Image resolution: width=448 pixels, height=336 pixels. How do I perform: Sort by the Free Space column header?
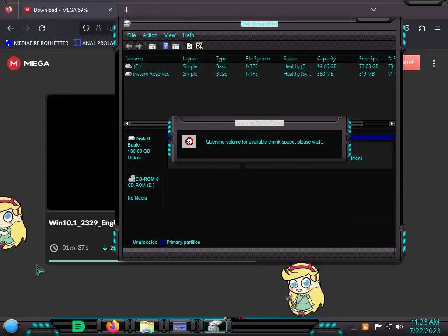pos(370,59)
